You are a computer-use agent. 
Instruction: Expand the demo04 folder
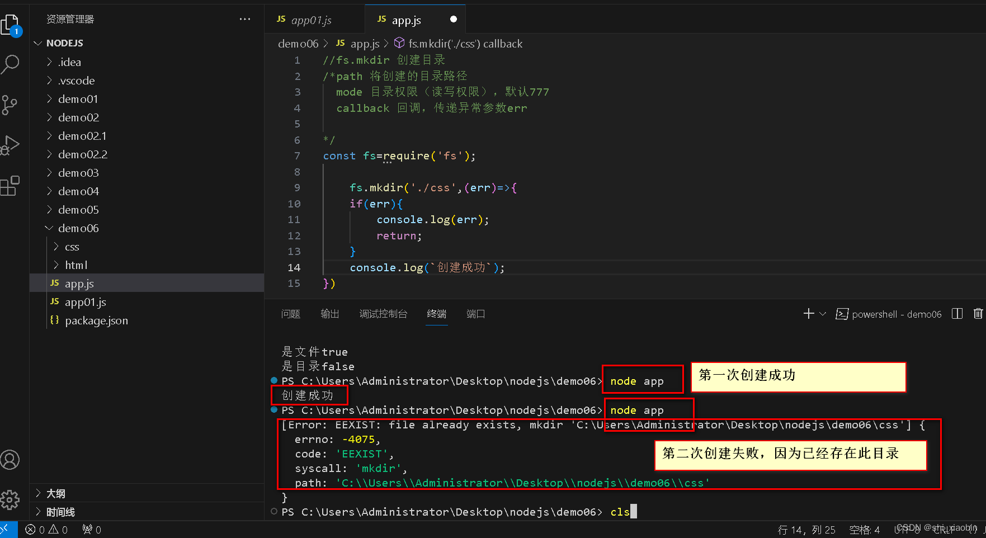[147, 191]
